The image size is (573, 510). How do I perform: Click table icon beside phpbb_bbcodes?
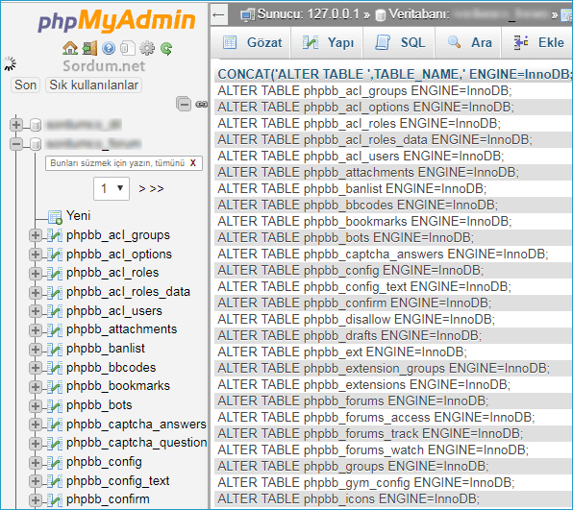click(55, 368)
